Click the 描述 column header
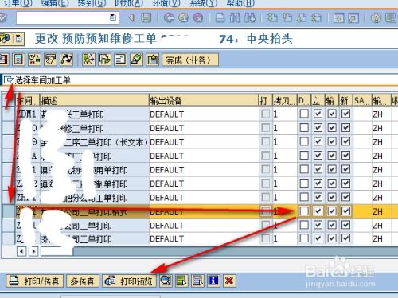 point(94,100)
